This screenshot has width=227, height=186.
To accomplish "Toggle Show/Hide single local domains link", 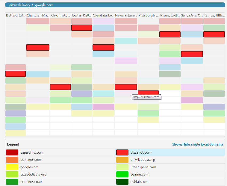I will click(197, 144).
